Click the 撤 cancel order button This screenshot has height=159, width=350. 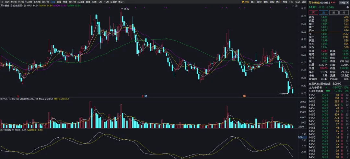pyautogui.click(x=334, y=13)
